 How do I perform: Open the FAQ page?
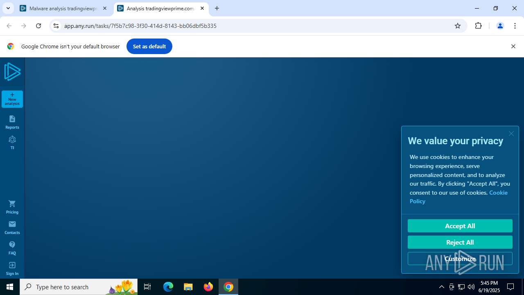tap(12, 248)
